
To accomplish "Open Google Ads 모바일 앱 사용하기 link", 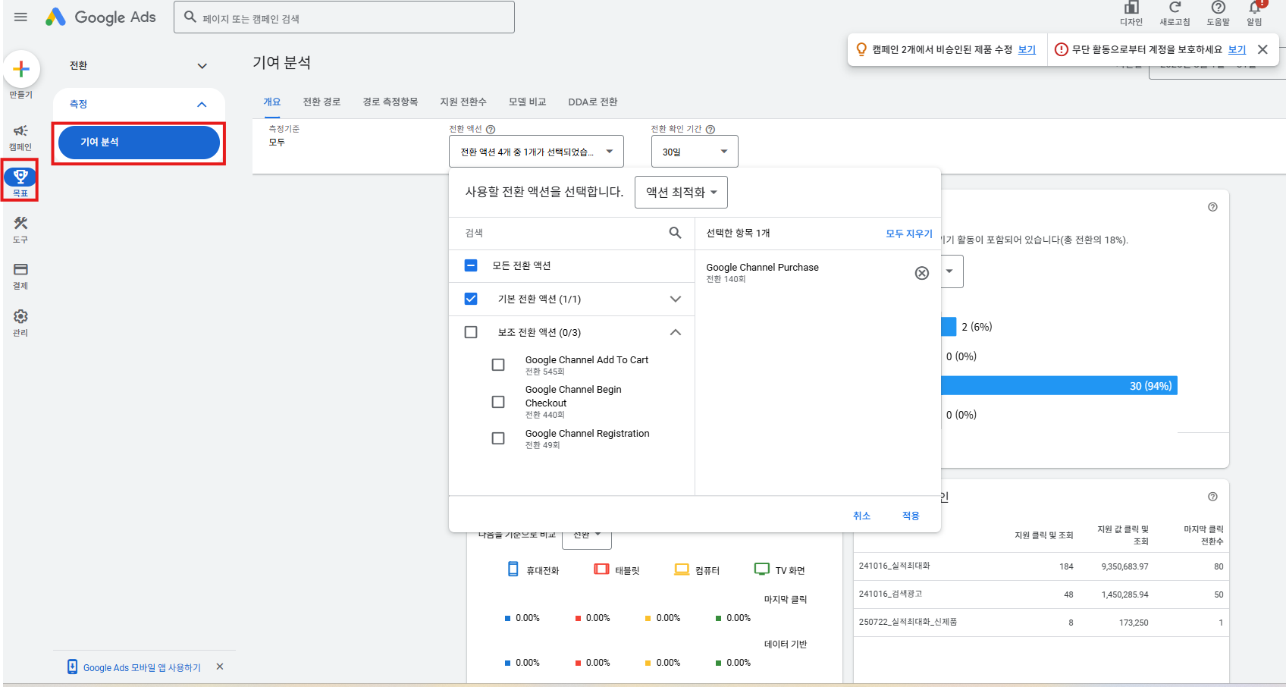I will (x=142, y=668).
